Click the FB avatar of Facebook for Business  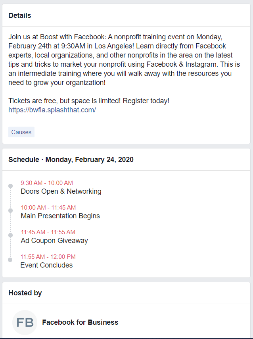25,322
